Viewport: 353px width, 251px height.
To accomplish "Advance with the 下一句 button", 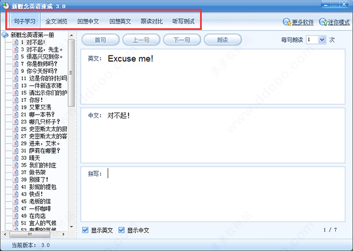I will [182, 40].
